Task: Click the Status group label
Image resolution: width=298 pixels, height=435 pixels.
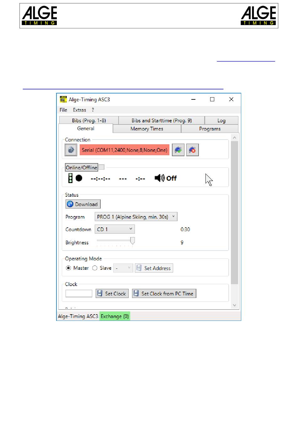Action: (x=72, y=195)
